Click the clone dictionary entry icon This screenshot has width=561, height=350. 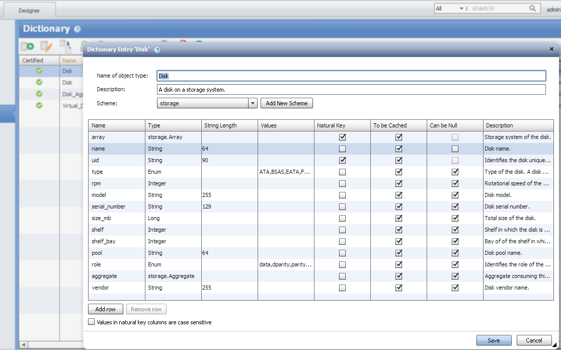tap(65, 46)
